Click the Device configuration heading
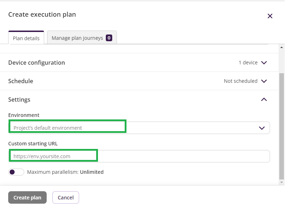 pos(37,63)
